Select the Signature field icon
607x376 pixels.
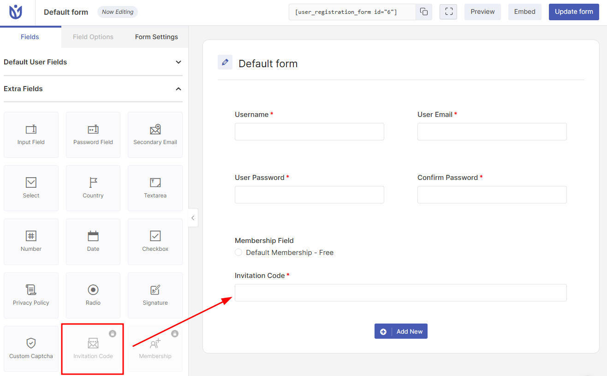155,290
